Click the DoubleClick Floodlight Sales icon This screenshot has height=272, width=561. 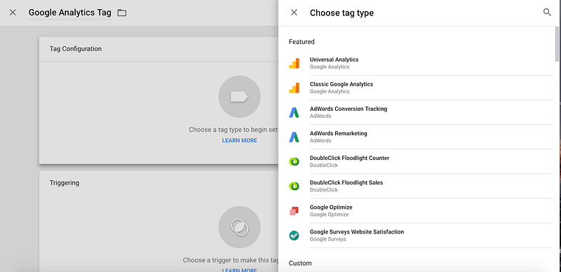pos(294,186)
